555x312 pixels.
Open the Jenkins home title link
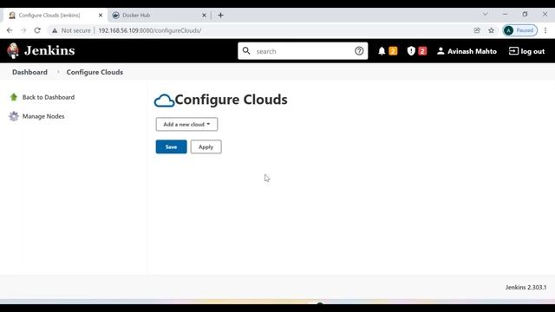coord(49,50)
